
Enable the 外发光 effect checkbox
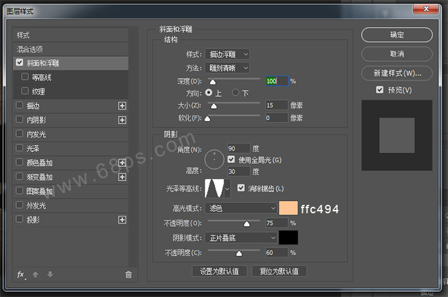pyautogui.click(x=19, y=205)
